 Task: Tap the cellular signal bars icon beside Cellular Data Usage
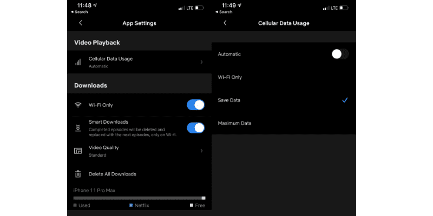point(78,62)
